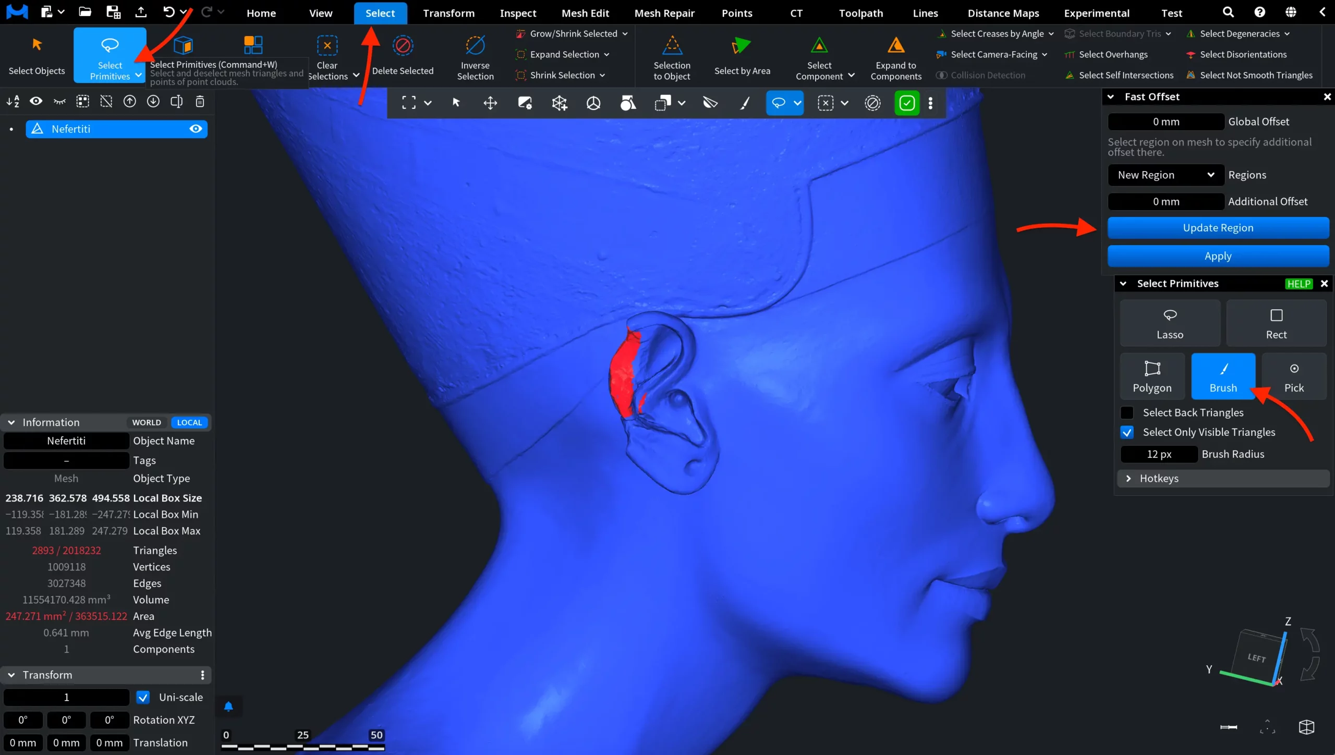Open the language globe menu
The image size is (1335, 755).
coord(1291,12)
